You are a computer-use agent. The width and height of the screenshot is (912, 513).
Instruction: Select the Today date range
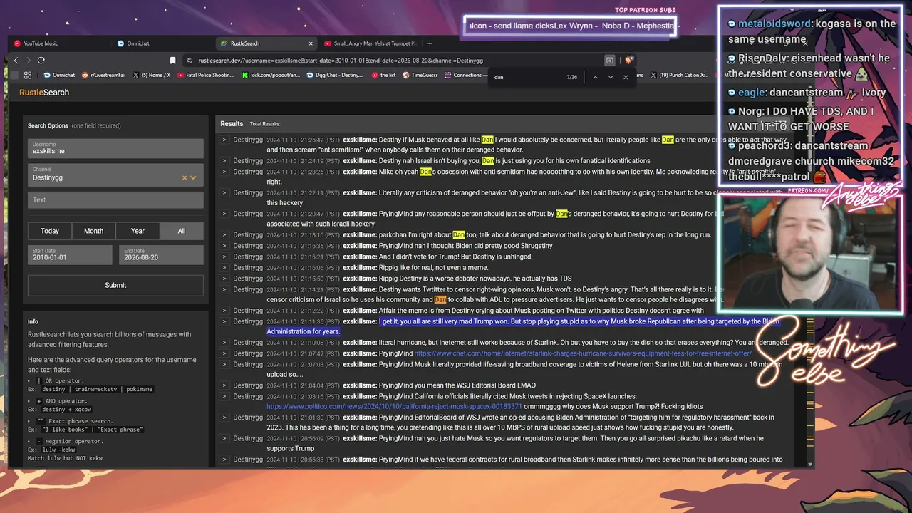50,231
